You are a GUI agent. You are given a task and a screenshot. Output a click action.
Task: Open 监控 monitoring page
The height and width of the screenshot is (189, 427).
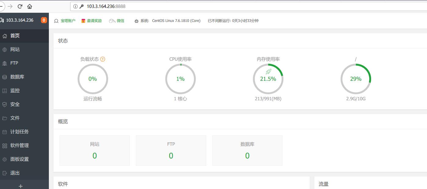tap(15, 91)
